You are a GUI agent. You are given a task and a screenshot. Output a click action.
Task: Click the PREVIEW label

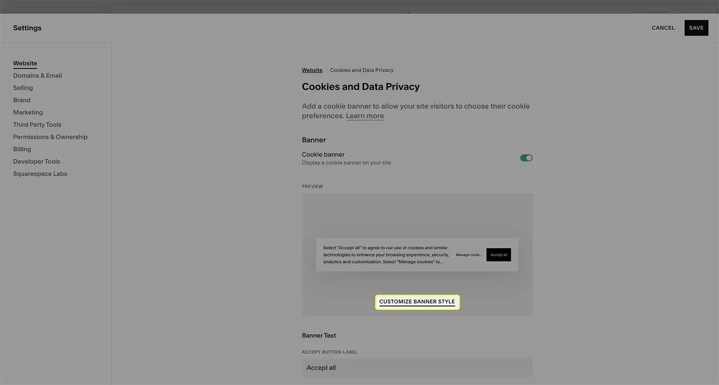tap(313, 186)
